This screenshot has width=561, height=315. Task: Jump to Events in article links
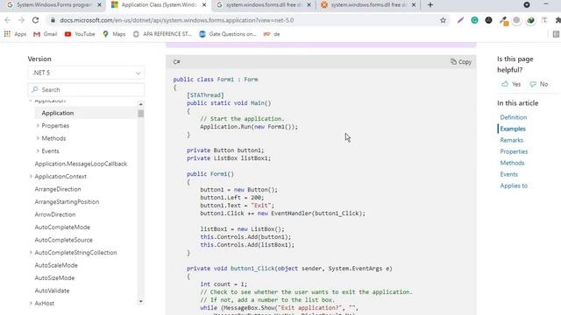(x=508, y=175)
